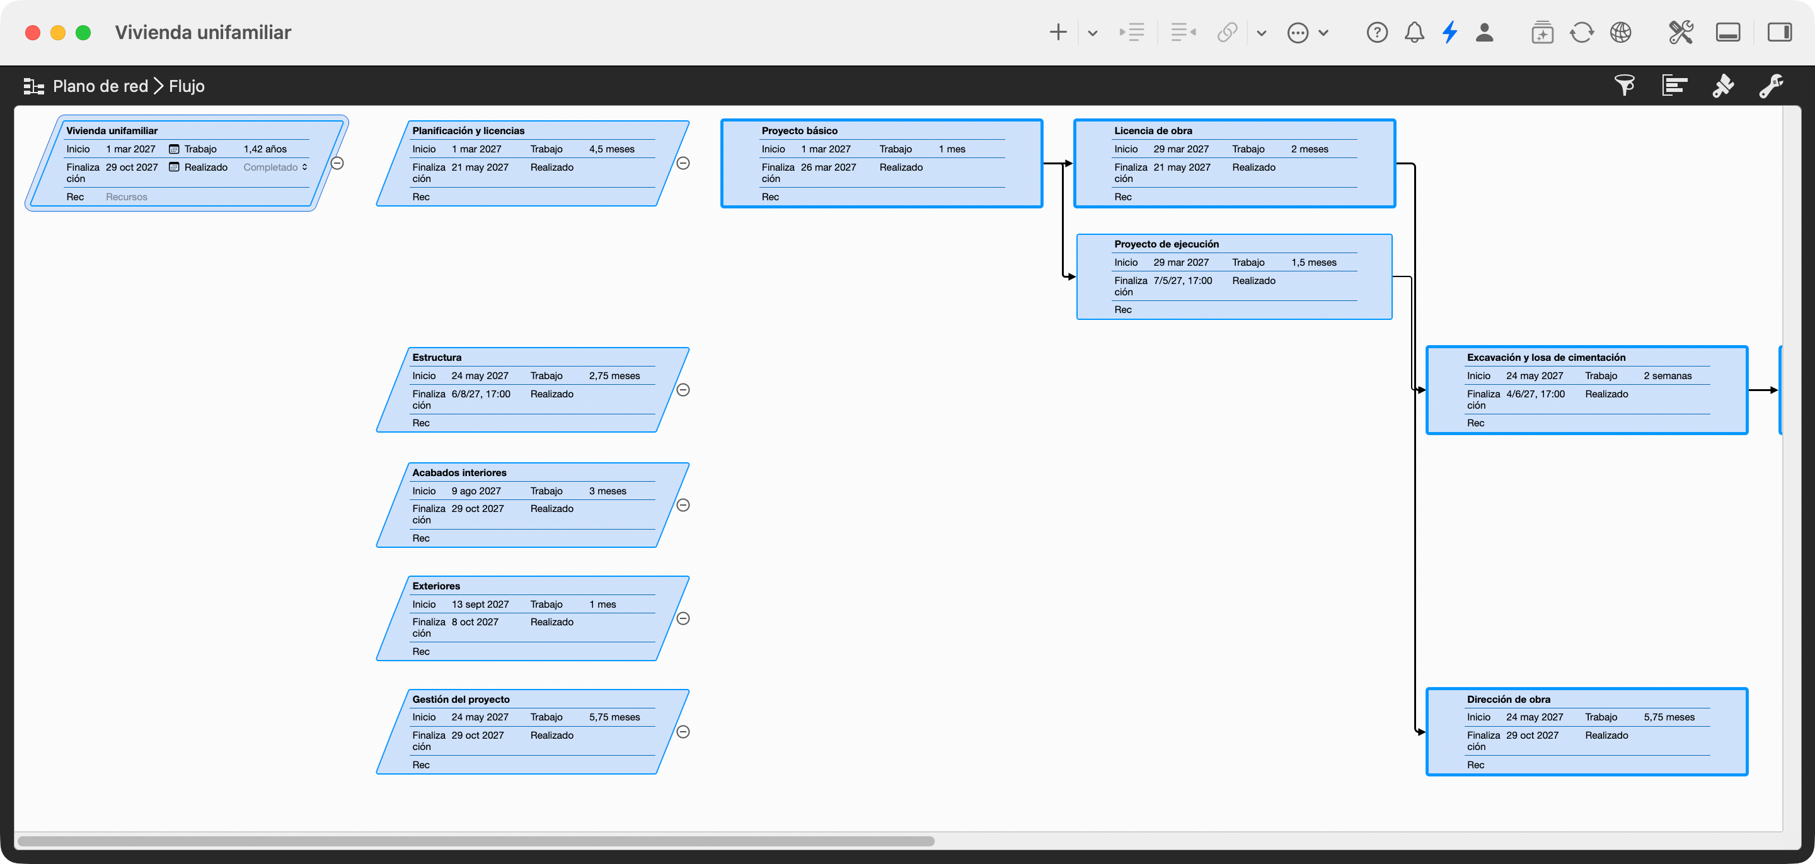The height and width of the screenshot is (864, 1815).
Task: Click the network view icon beside Plano de red
Action: coord(34,86)
